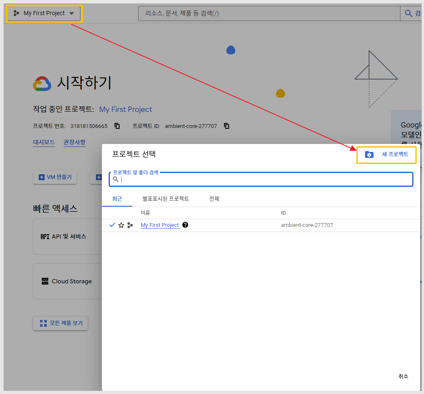Click the partially hidden plus button next to VM 만들기
The image size is (424, 394).
pyautogui.click(x=96, y=177)
